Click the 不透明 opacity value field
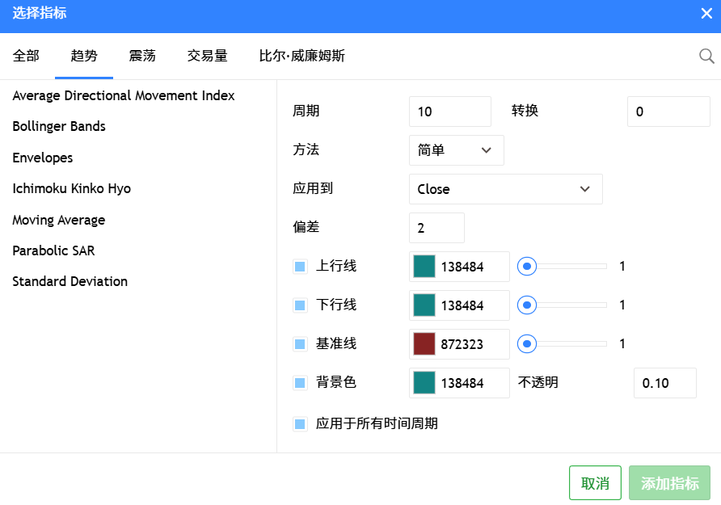This screenshot has width=721, height=505. point(665,383)
